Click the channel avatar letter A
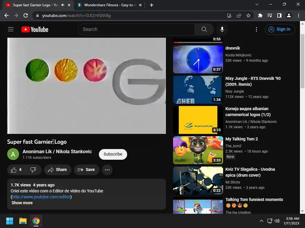This screenshot has height=228, width=305. (x=13, y=154)
